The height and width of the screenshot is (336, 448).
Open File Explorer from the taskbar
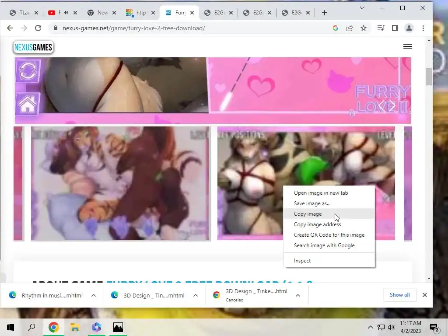pos(75,327)
